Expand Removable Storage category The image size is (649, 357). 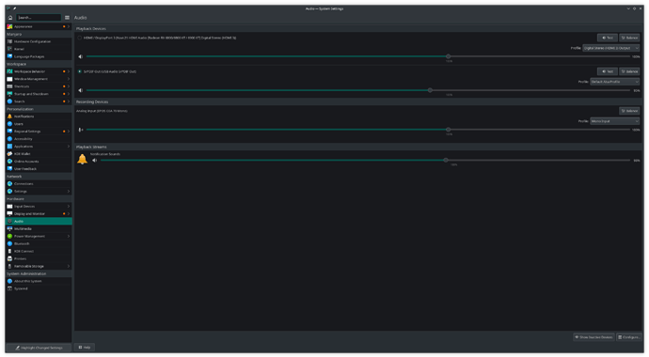[x=39, y=266]
